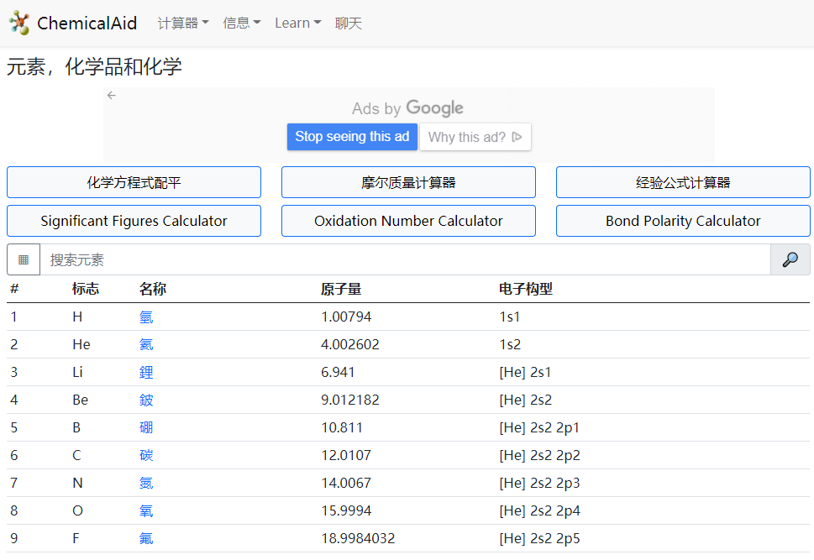Open the 聊天 nav item

349,24
